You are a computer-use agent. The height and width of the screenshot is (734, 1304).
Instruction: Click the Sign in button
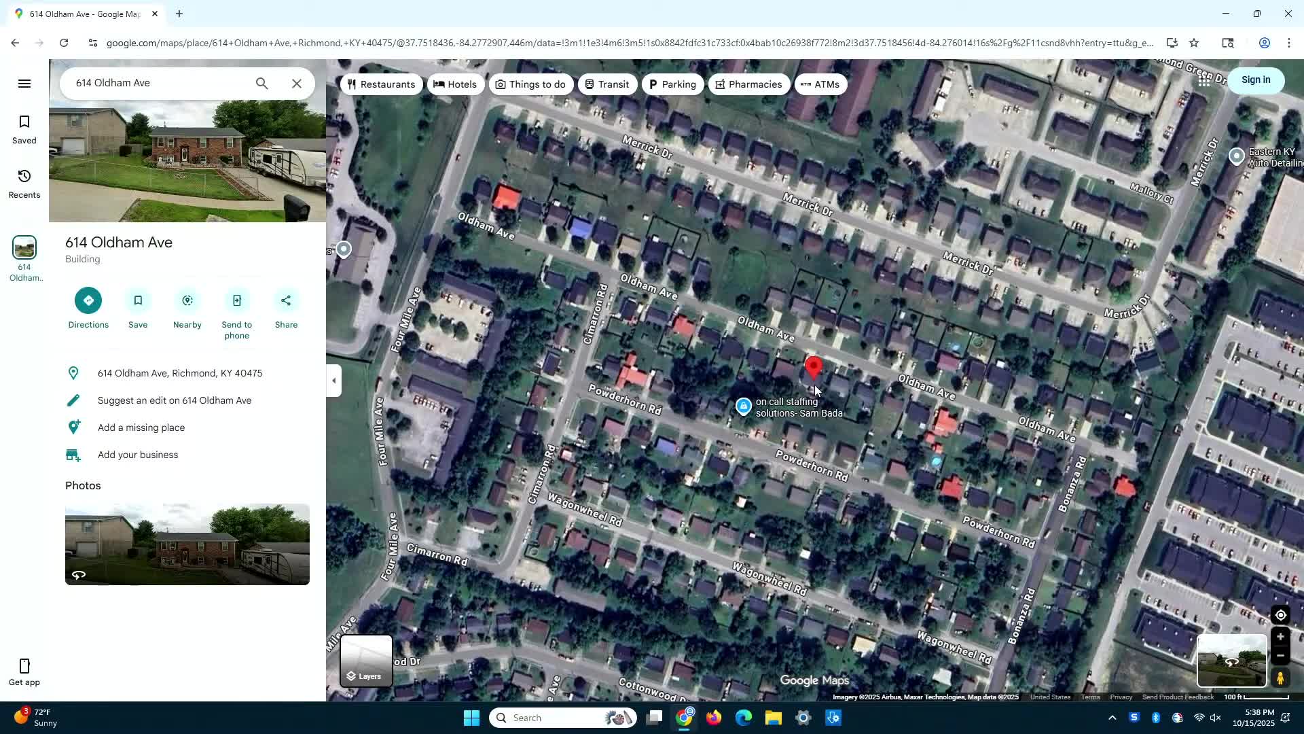1255,80
